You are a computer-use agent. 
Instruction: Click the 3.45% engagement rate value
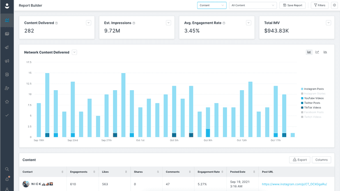[x=192, y=31]
